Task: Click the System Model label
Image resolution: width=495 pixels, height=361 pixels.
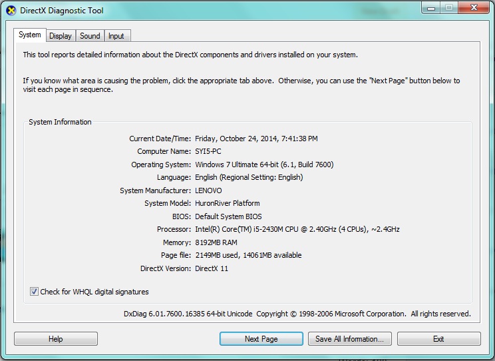Action: pos(168,203)
